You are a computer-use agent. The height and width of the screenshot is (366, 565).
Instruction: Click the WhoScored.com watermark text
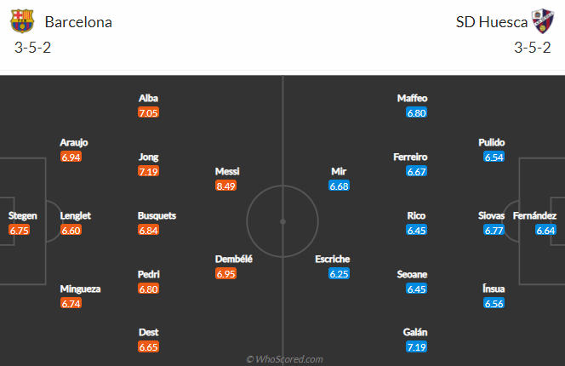[x=283, y=359]
